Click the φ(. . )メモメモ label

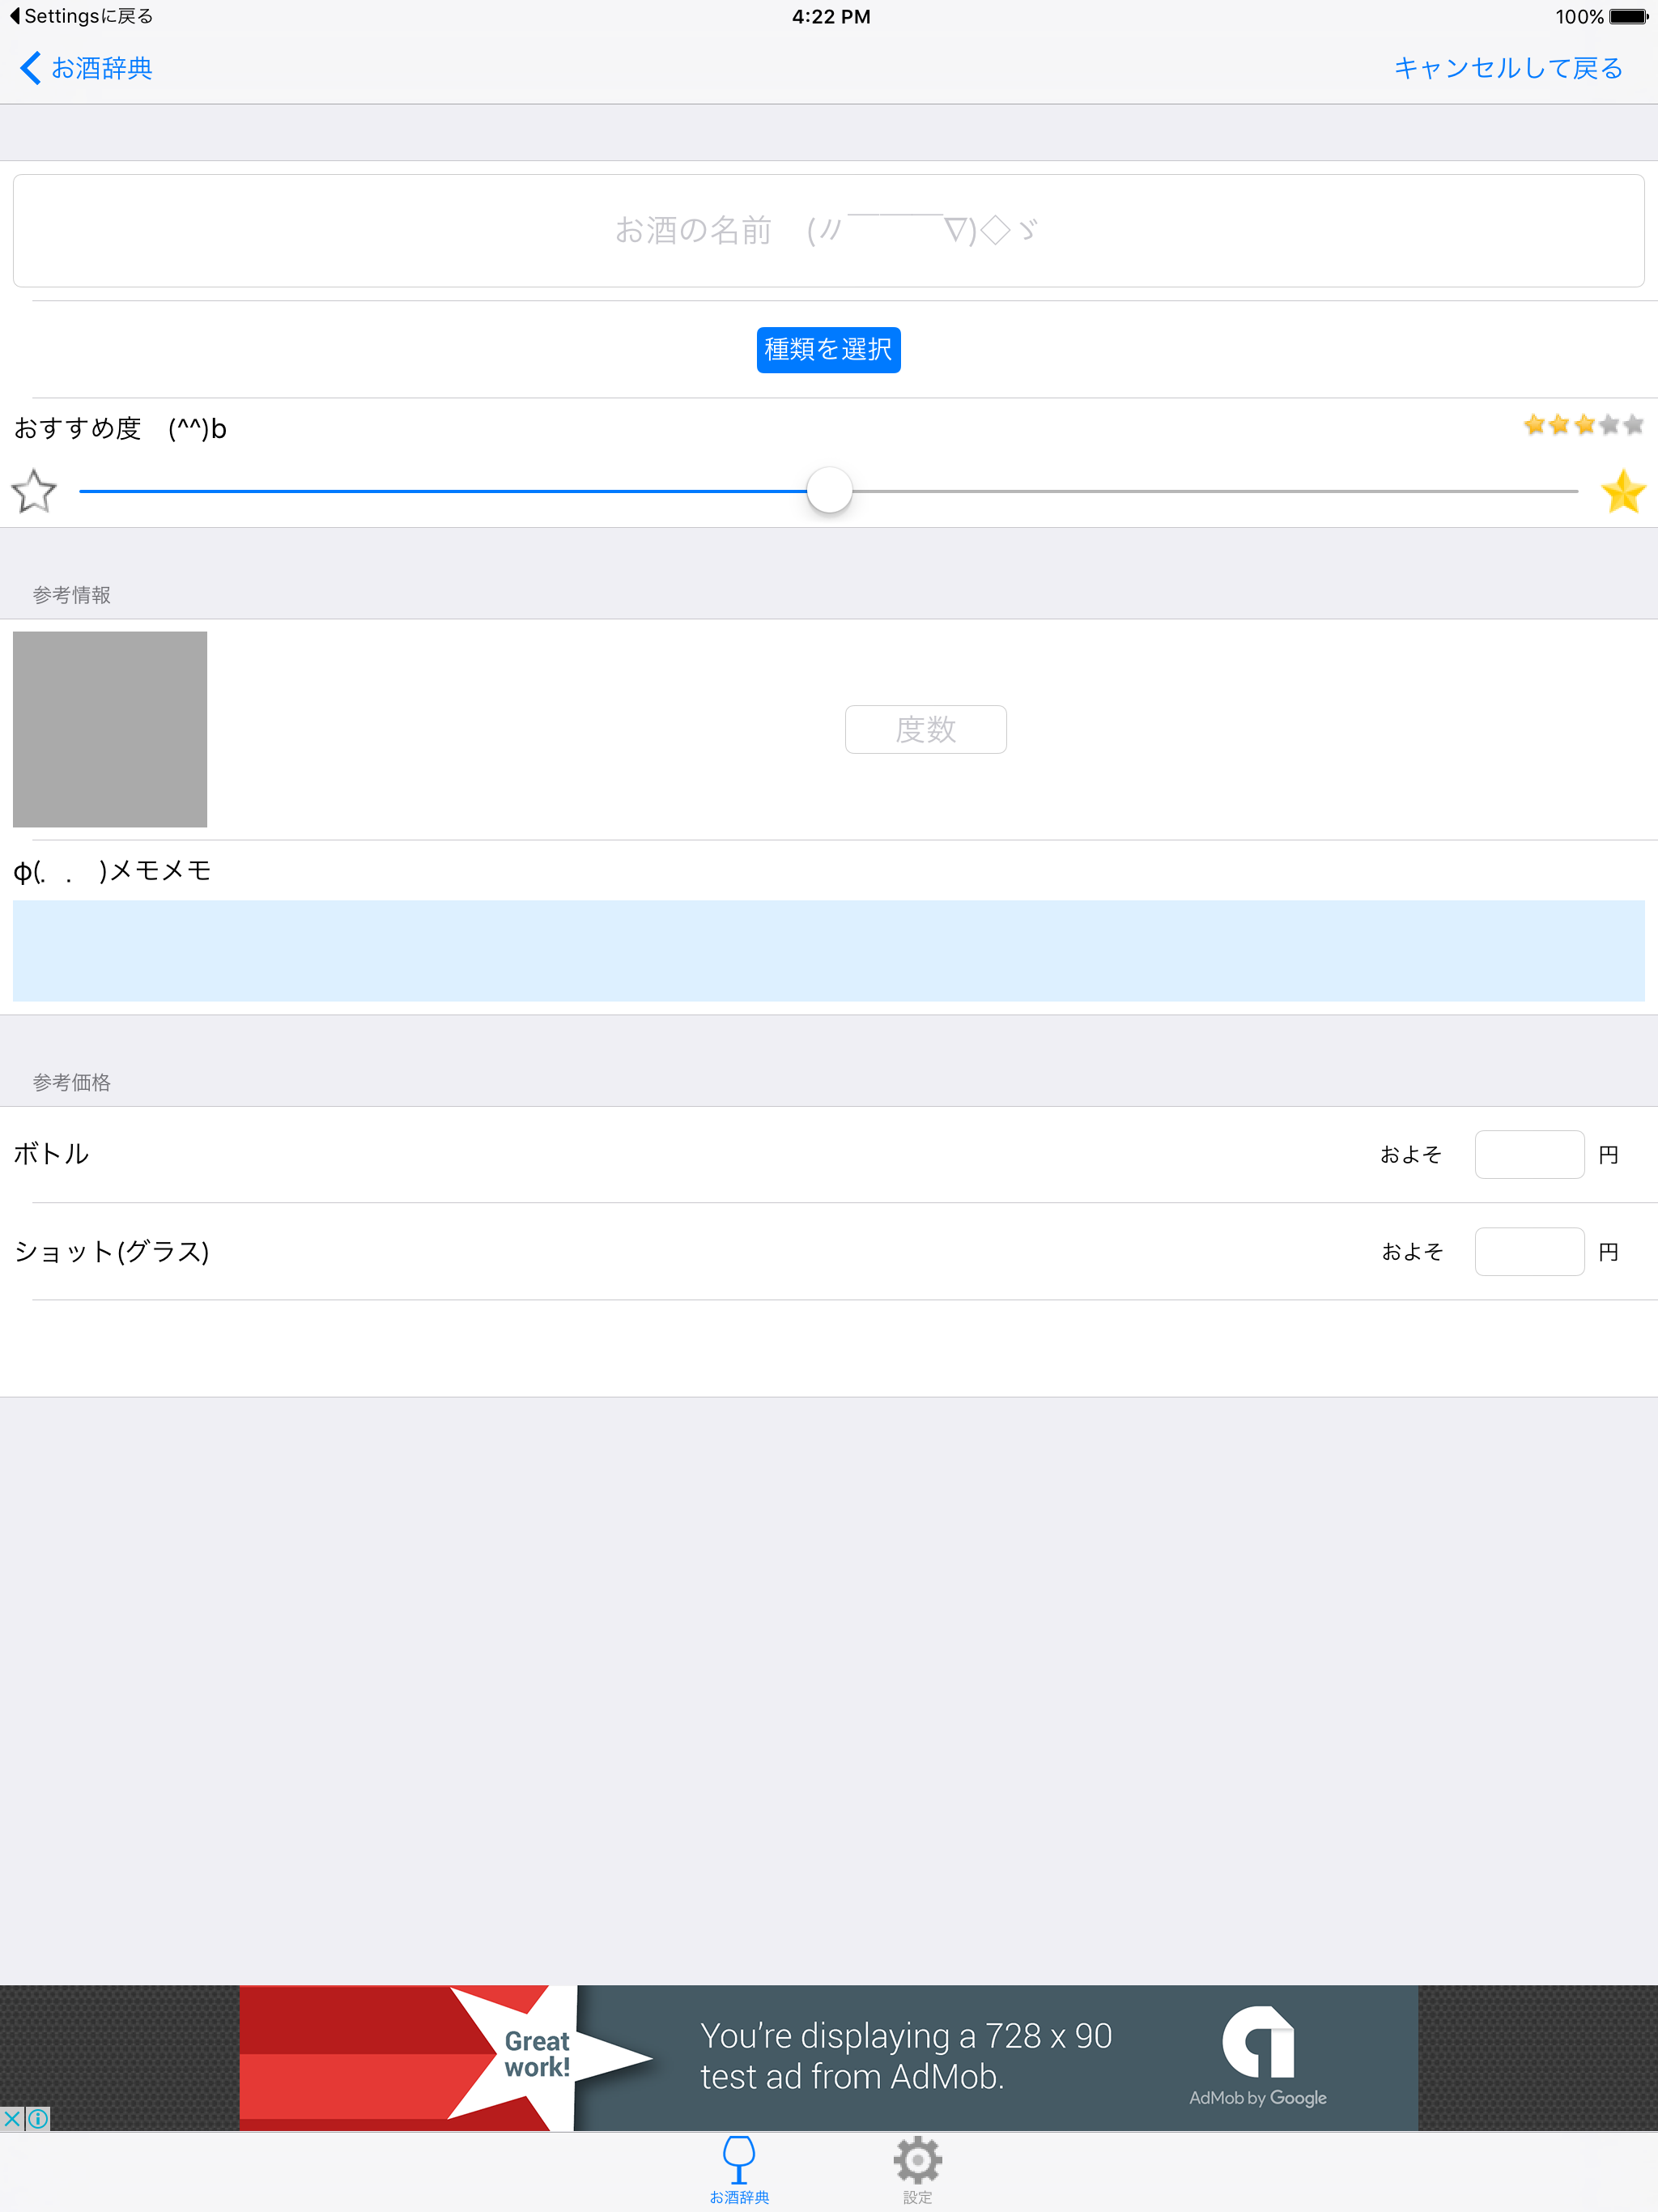[112, 870]
